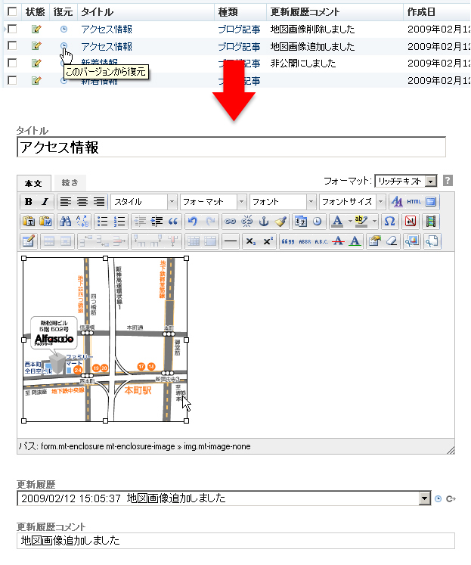Image resolution: width=471 pixels, height=565 pixels.
Task: Click the editor resize grip corner
Action: click(451, 450)
